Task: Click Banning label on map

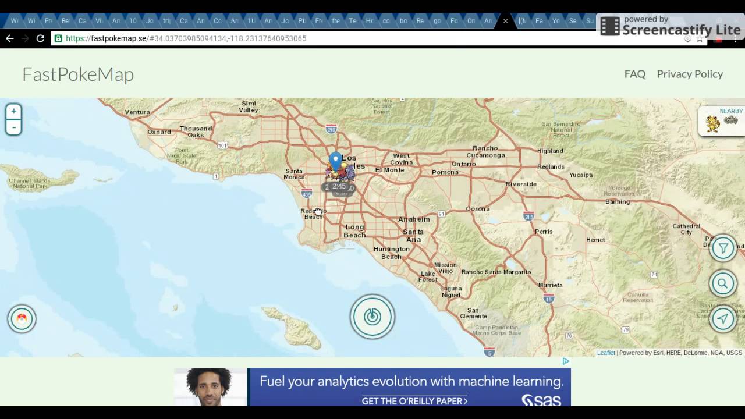Action: coord(618,202)
